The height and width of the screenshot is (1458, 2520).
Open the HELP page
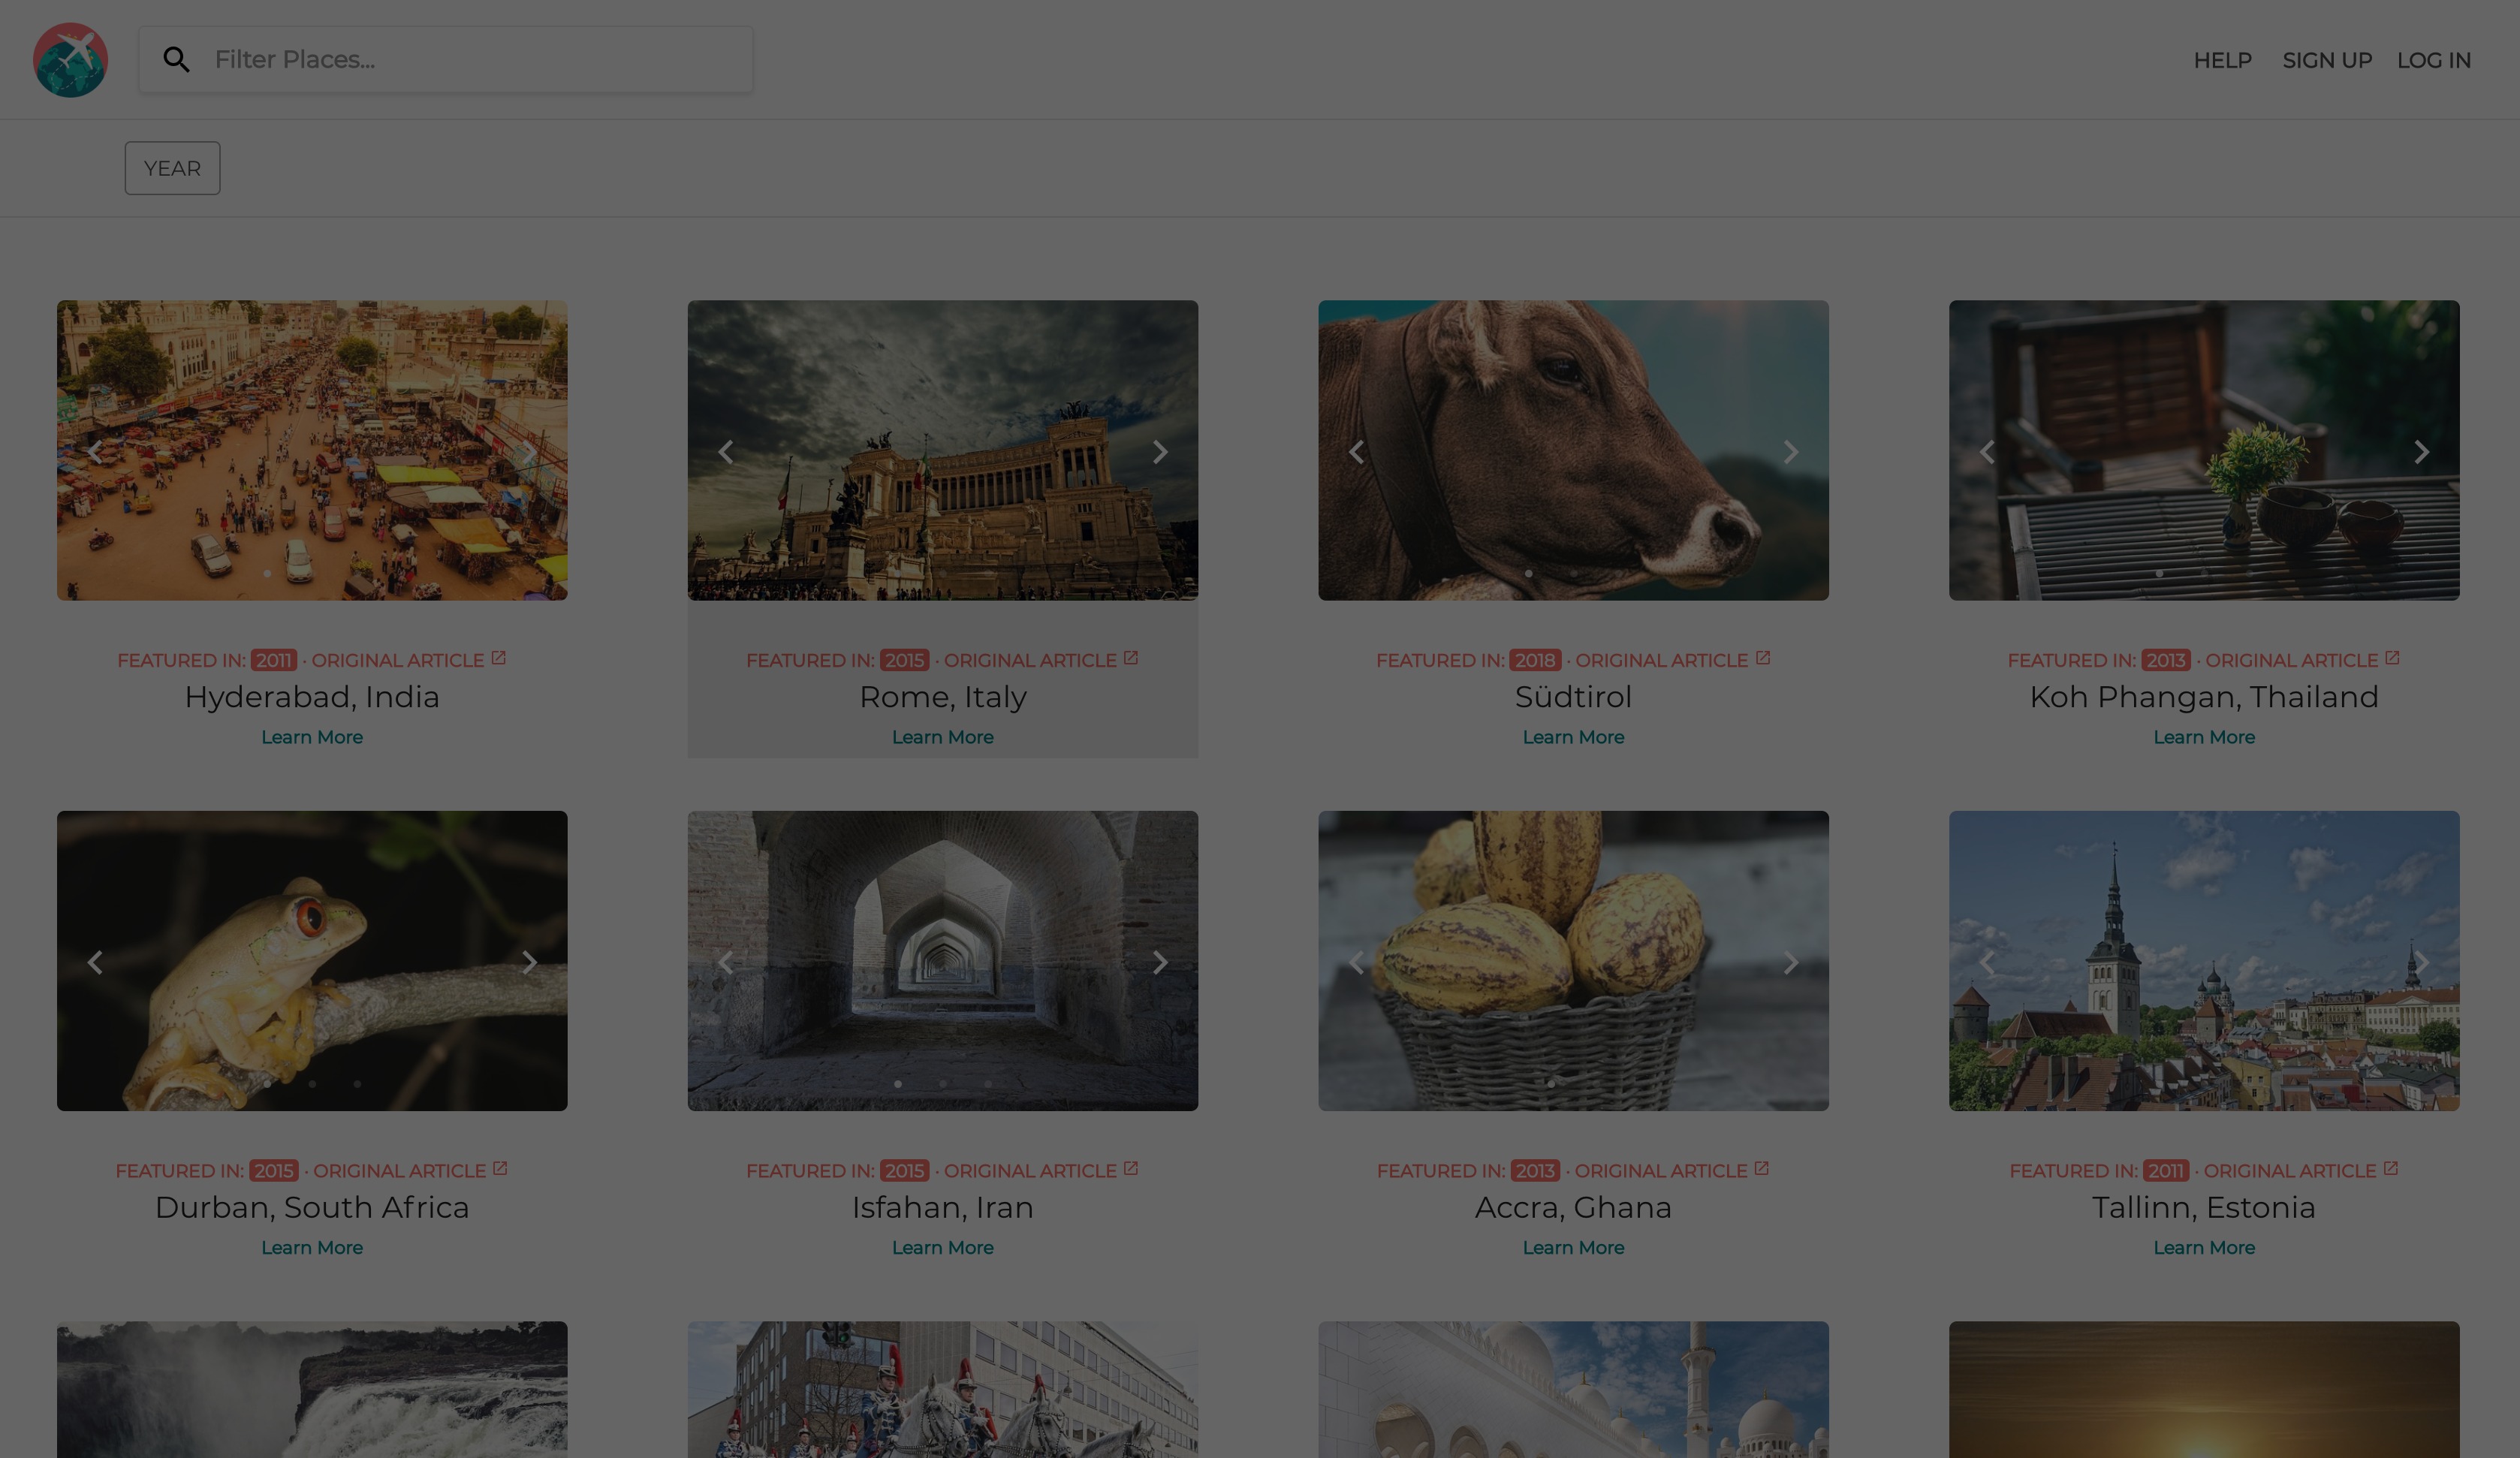[2222, 60]
